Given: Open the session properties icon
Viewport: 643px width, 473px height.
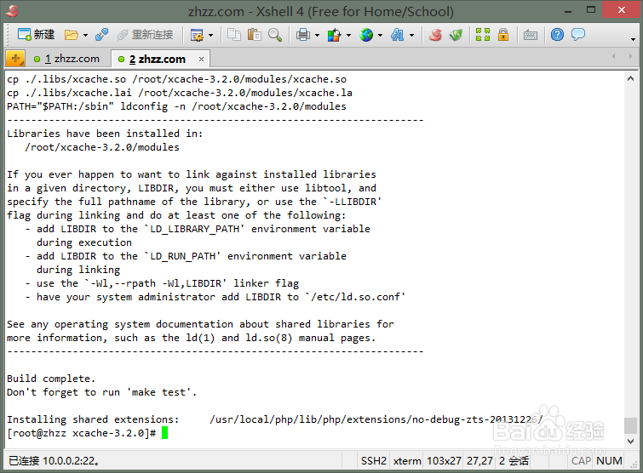Looking at the screenshot, I should pyautogui.click(x=197, y=35).
